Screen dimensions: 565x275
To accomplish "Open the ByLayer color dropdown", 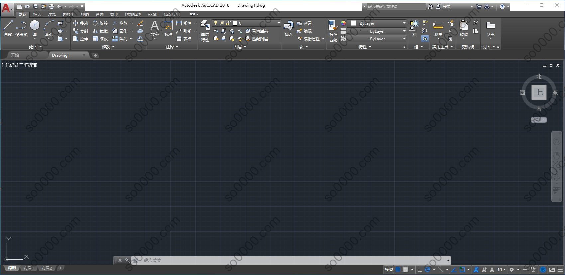I will point(377,23).
